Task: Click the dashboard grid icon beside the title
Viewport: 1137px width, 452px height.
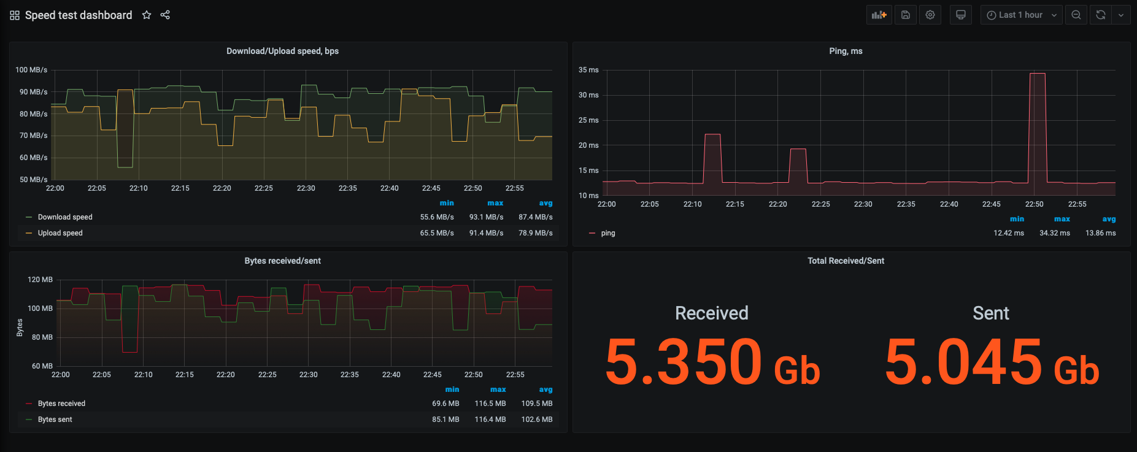Action: click(x=15, y=15)
